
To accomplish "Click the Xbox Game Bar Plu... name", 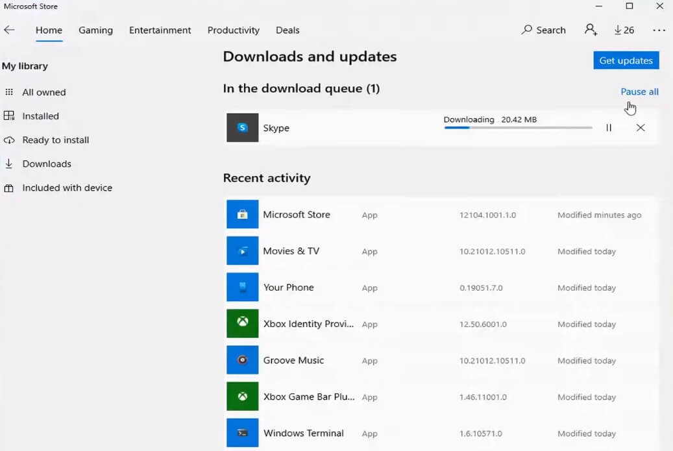I will [x=309, y=396].
